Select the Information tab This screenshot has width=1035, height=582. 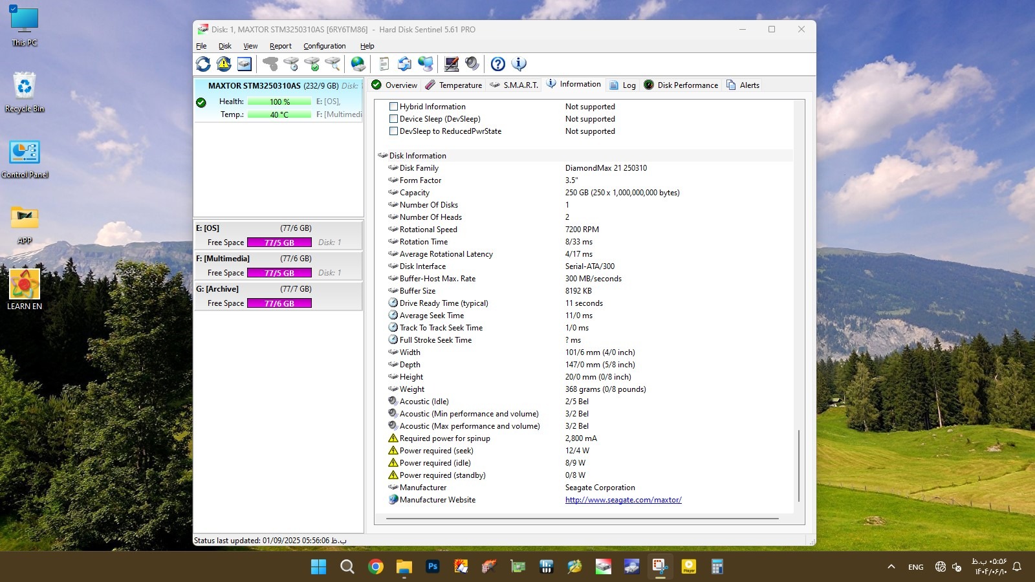pos(573,84)
